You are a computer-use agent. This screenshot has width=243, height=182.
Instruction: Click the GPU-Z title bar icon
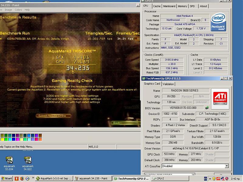point(144,79)
